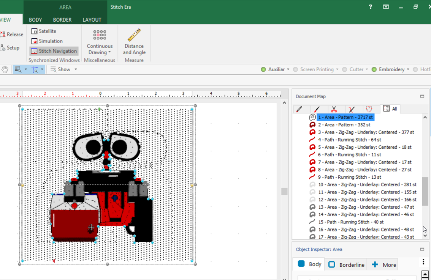Toggle the Simulation synchronized window
This screenshot has width=431, height=280.
click(47, 41)
